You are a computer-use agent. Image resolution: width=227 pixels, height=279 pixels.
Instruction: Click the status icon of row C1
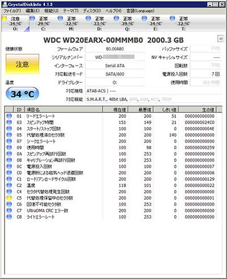pos(9,179)
